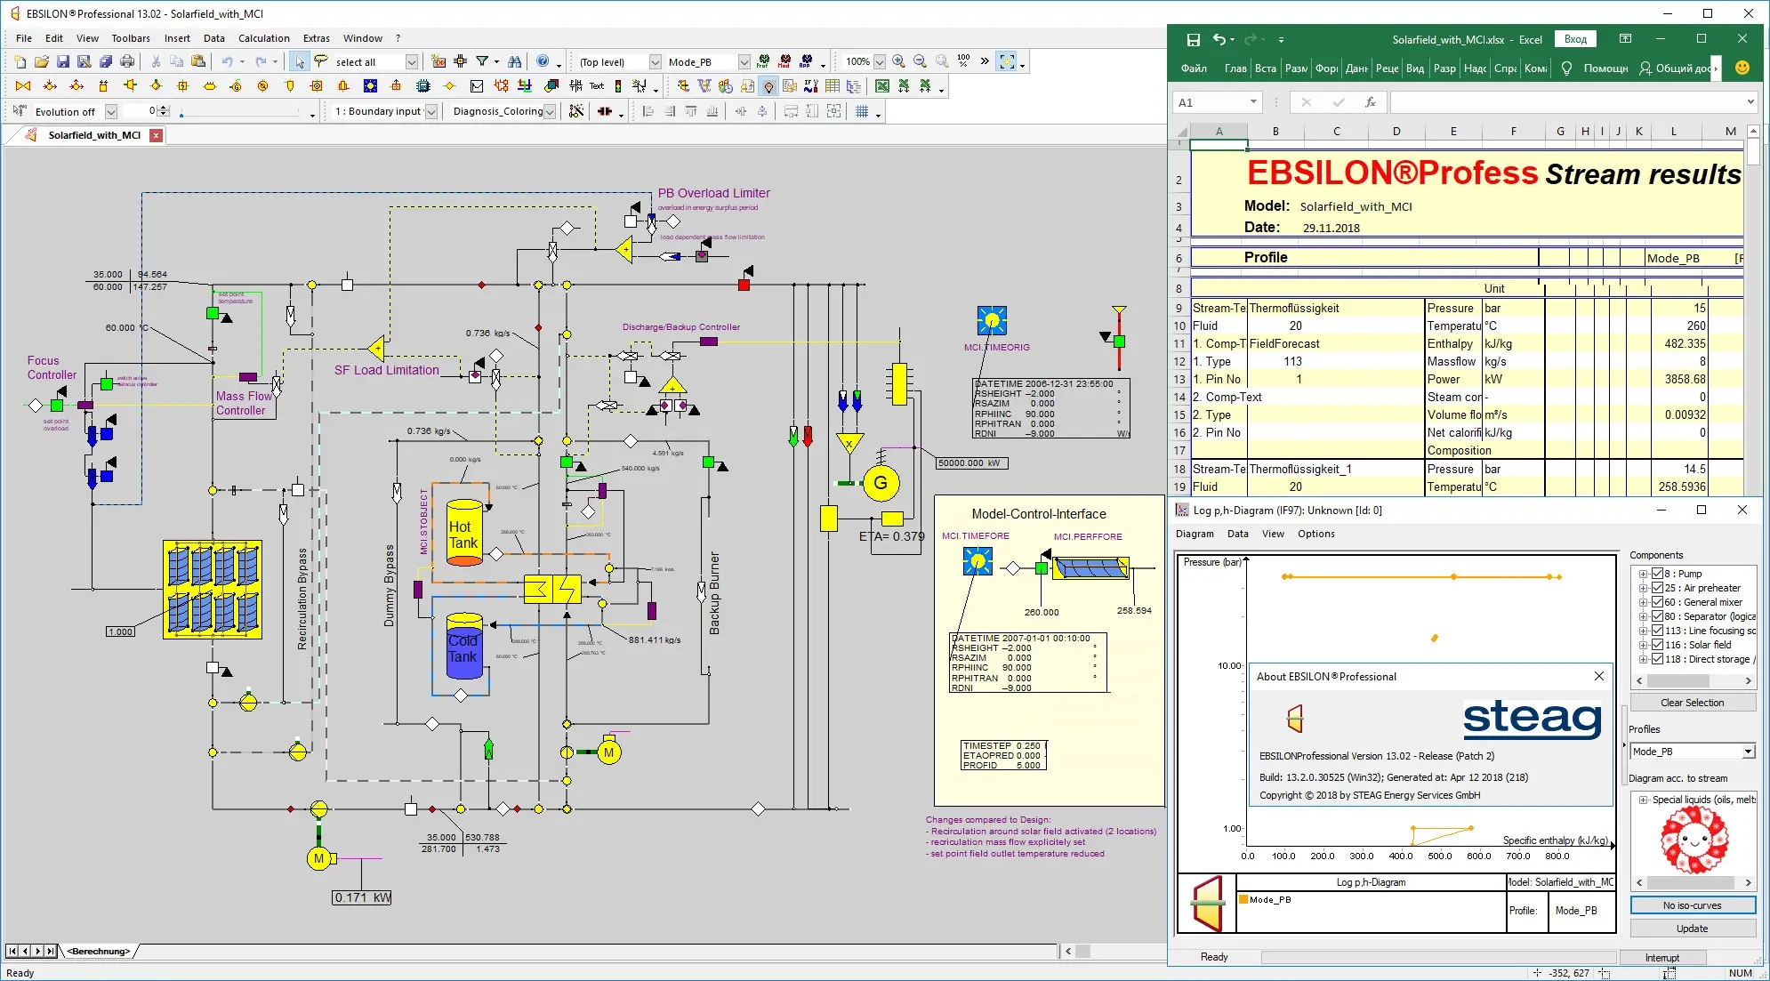Image resolution: width=1770 pixels, height=981 pixels.
Task: Open the 'Evolution off' dropdown
Action: [x=111, y=111]
